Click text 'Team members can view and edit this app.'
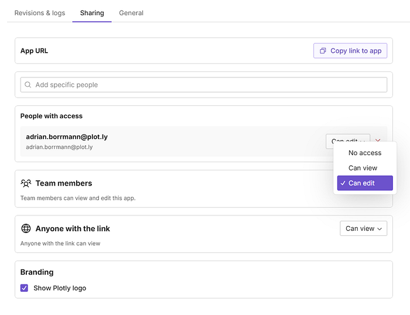 click(78, 198)
